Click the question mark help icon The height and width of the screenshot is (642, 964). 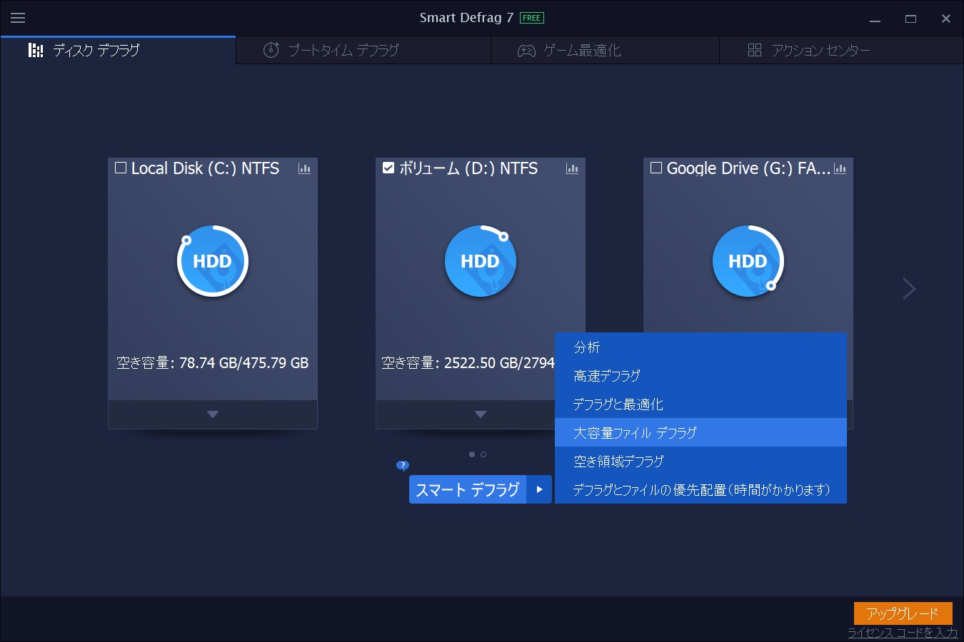pos(402,465)
